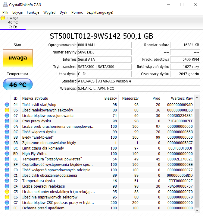203x216 pixels.
Task: Open the Język(Language) menu
Action: click(x=100, y=12)
